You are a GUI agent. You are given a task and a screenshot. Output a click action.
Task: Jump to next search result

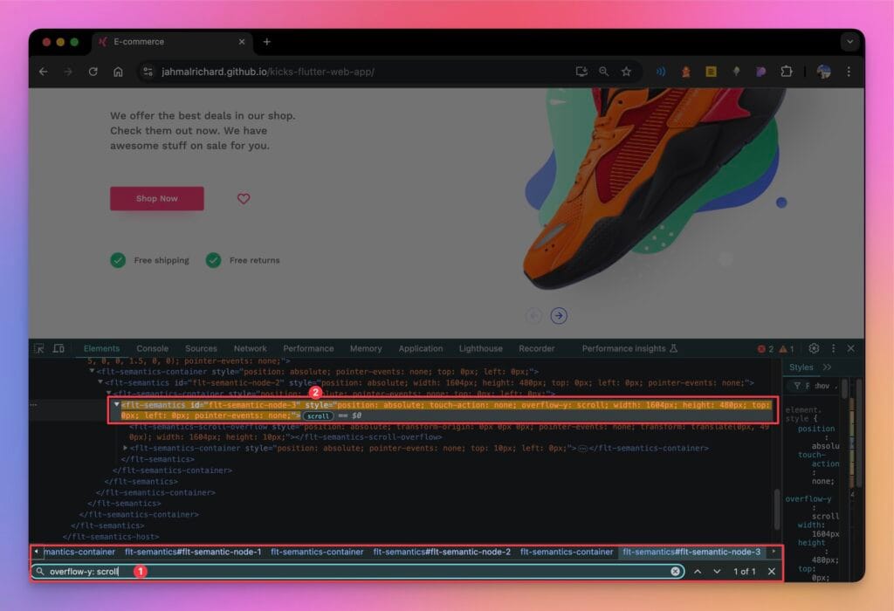tap(718, 571)
